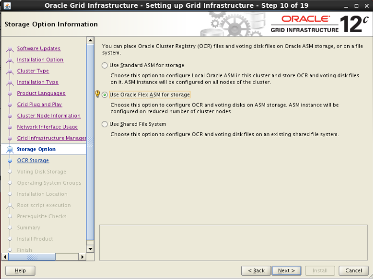Screen dimensions: 373x279
Task: Navigate to Network Interface Usage step
Action: pyautogui.click(x=47, y=126)
